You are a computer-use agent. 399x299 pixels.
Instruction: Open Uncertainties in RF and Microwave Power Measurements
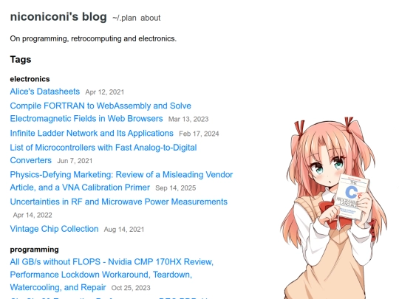tap(118, 202)
